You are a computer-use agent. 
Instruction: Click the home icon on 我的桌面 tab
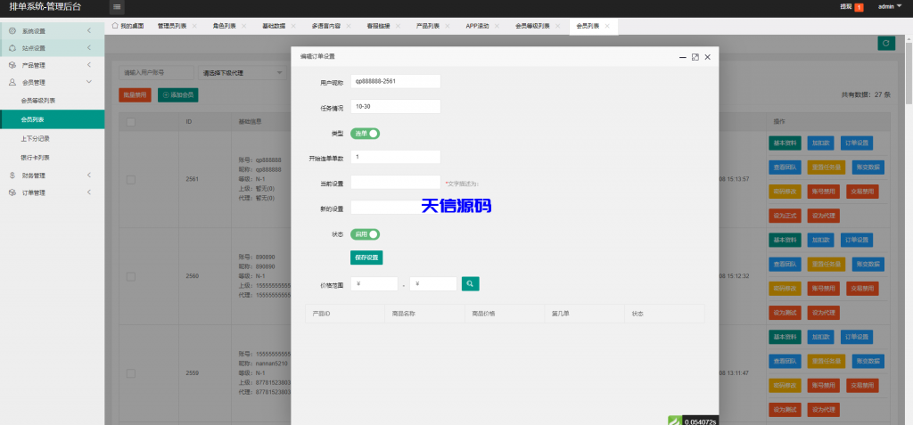tap(115, 26)
